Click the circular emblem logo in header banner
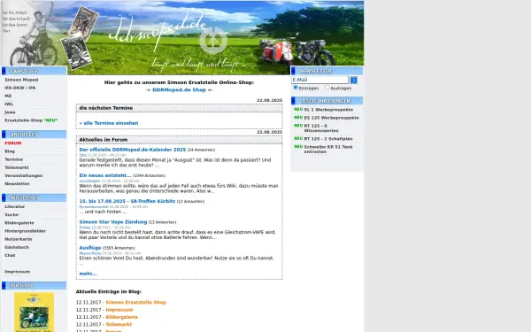 (213, 41)
